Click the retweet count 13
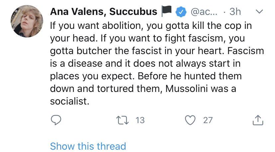 tap(140, 120)
